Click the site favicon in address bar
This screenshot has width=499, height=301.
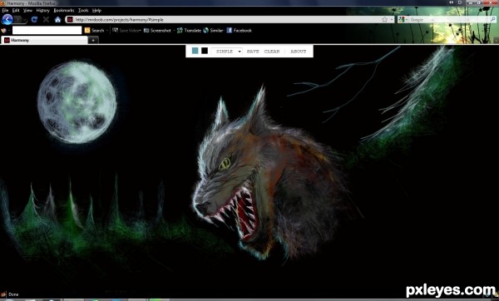click(70, 19)
